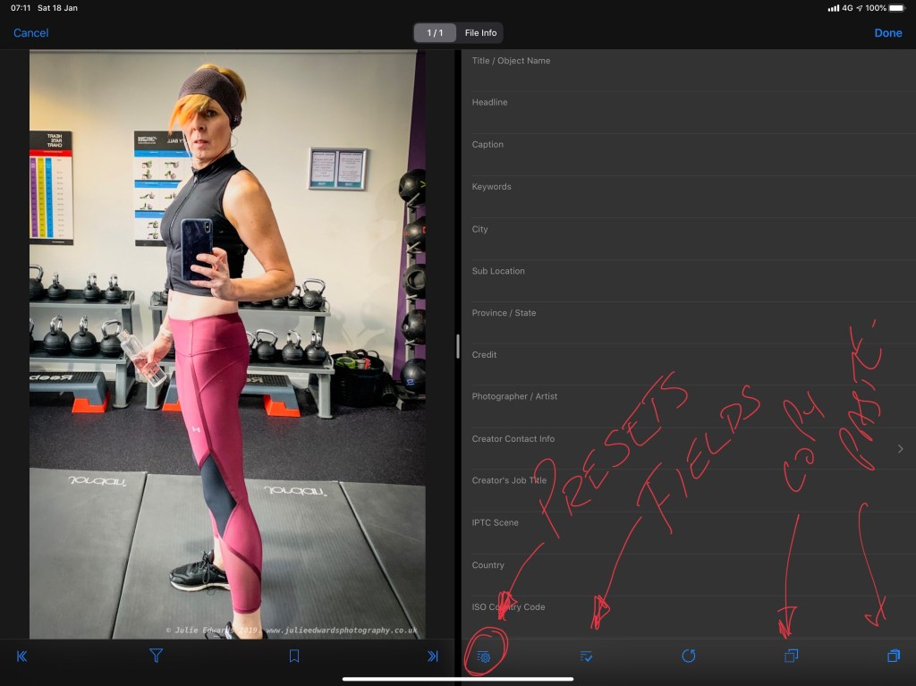This screenshot has height=686, width=916.
Task: Tap the battery status indicator
Action: click(x=896, y=8)
